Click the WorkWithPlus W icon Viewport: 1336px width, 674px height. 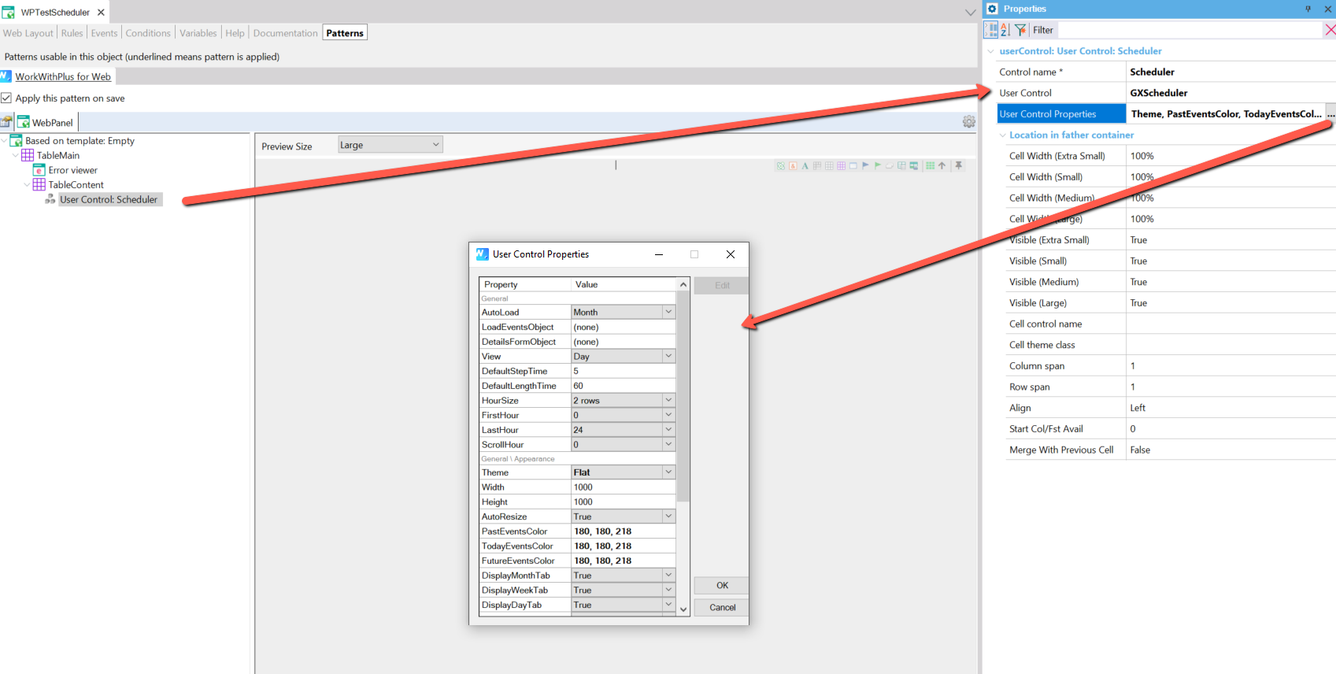pos(6,76)
